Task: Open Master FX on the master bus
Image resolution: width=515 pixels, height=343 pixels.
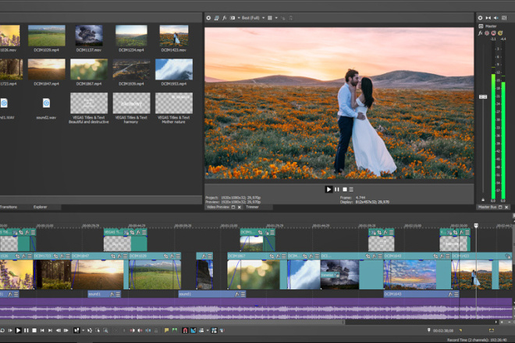Action: pyautogui.click(x=480, y=34)
